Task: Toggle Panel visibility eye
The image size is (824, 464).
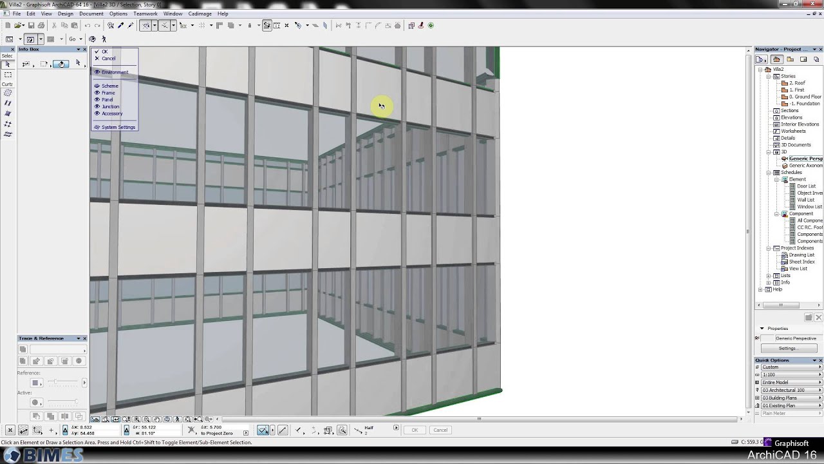Action: (97, 100)
